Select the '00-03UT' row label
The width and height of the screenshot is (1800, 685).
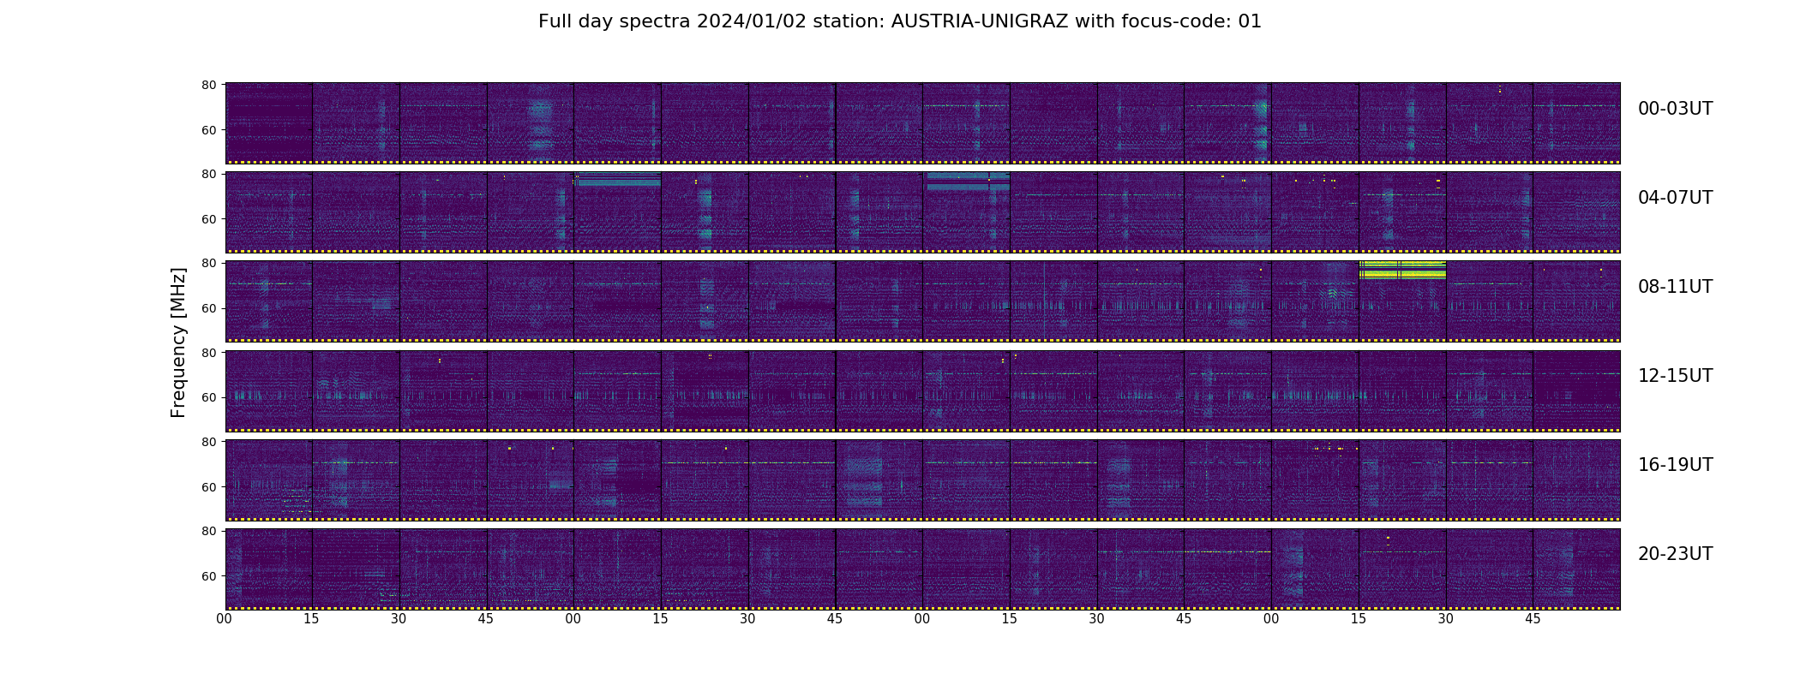(1675, 109)
